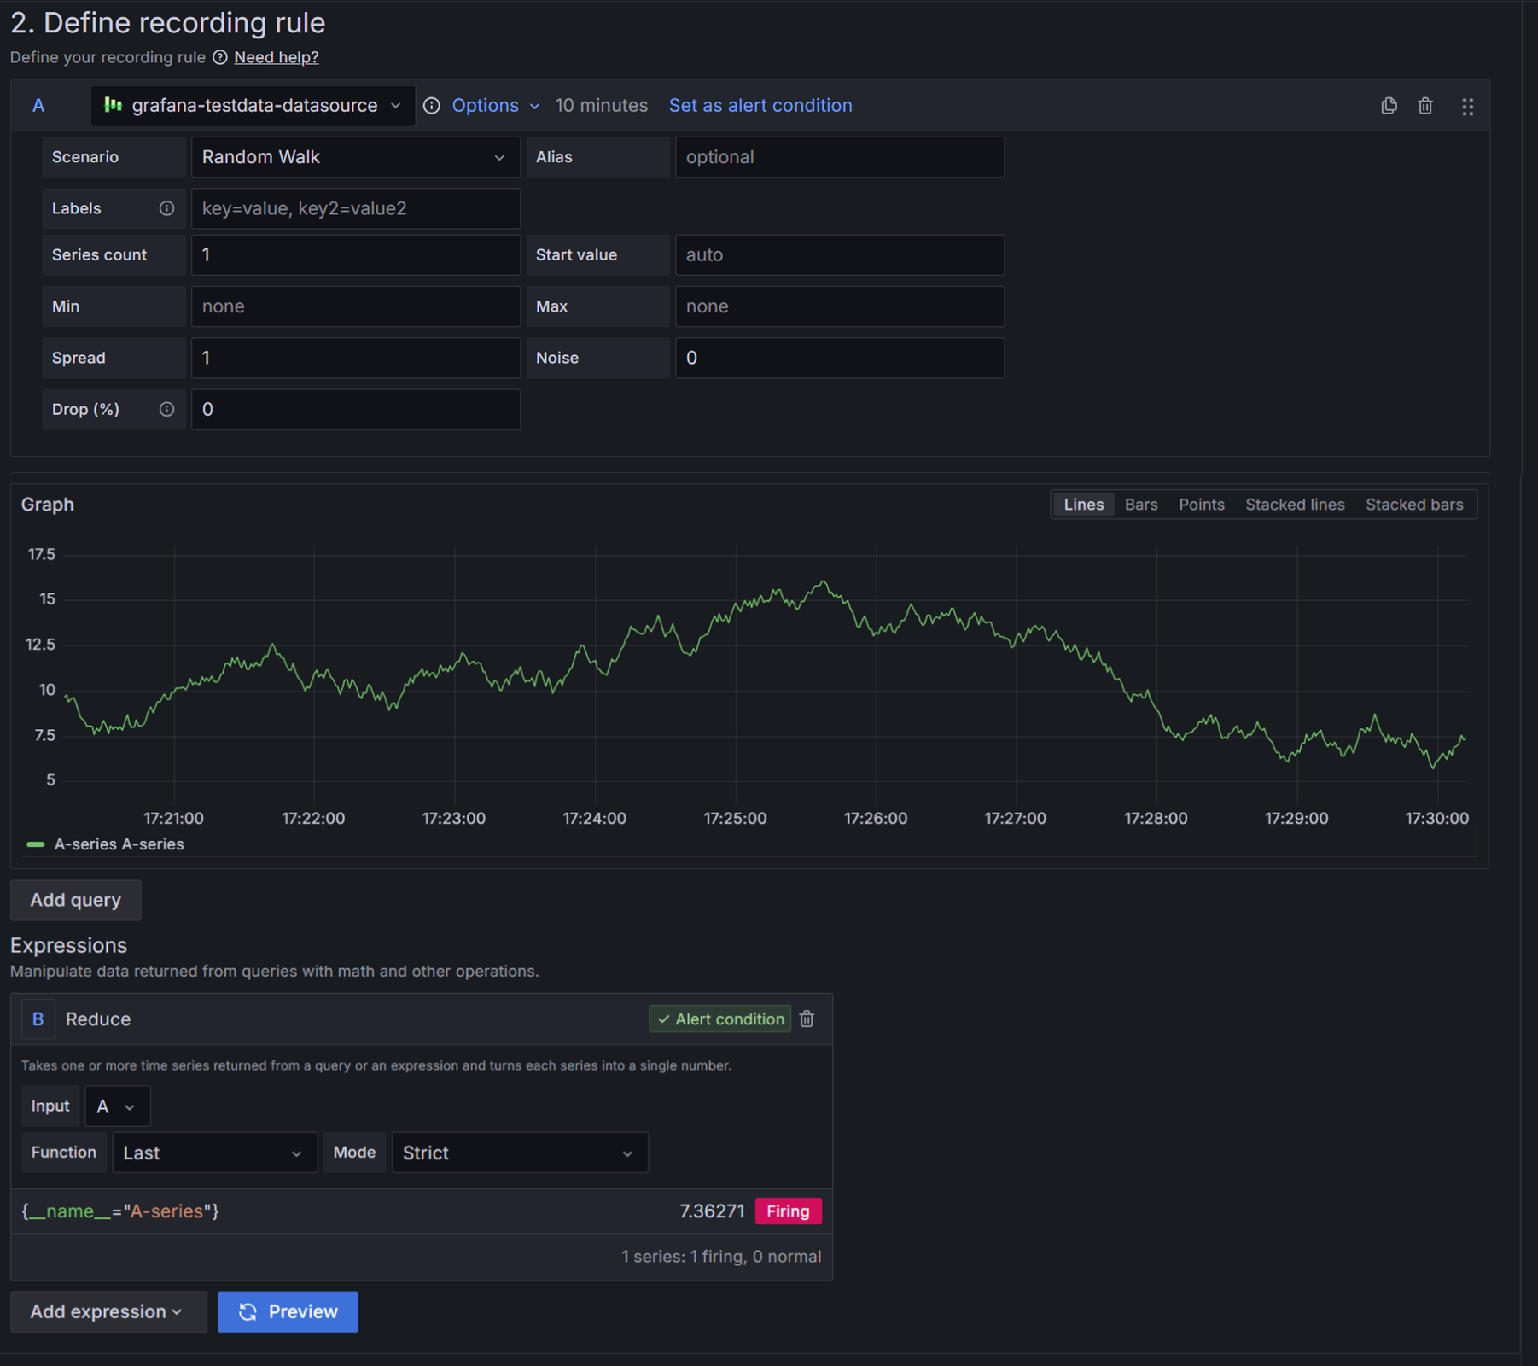
Task: Select Stacked bars graph mode
Action: point(1413,505)
